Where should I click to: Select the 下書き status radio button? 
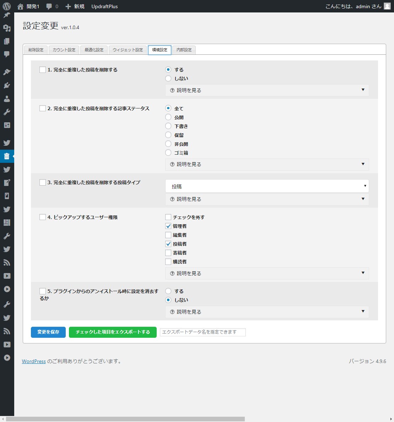[x=168, y=126]
